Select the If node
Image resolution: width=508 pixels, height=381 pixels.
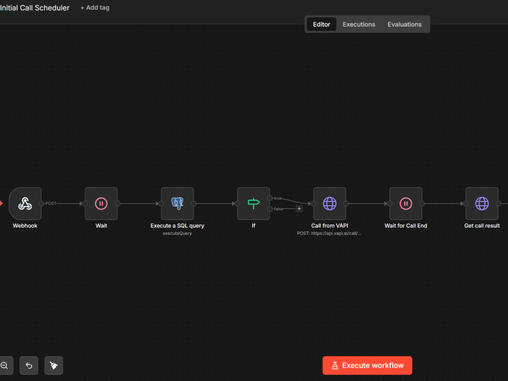click(x=253, y=204)
